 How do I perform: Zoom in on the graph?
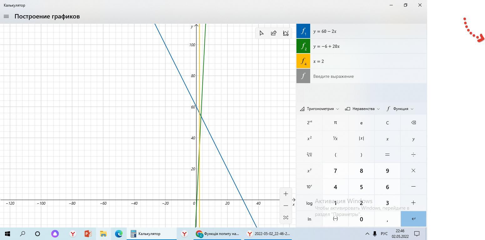tap(286, 194)
